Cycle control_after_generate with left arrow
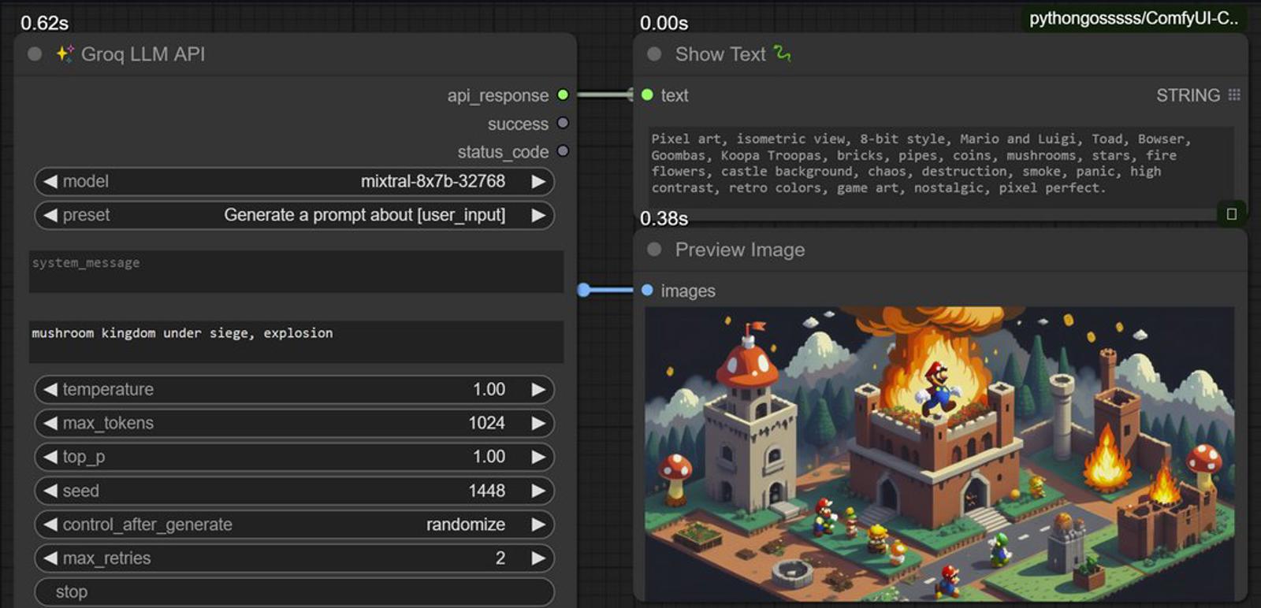 50,525
